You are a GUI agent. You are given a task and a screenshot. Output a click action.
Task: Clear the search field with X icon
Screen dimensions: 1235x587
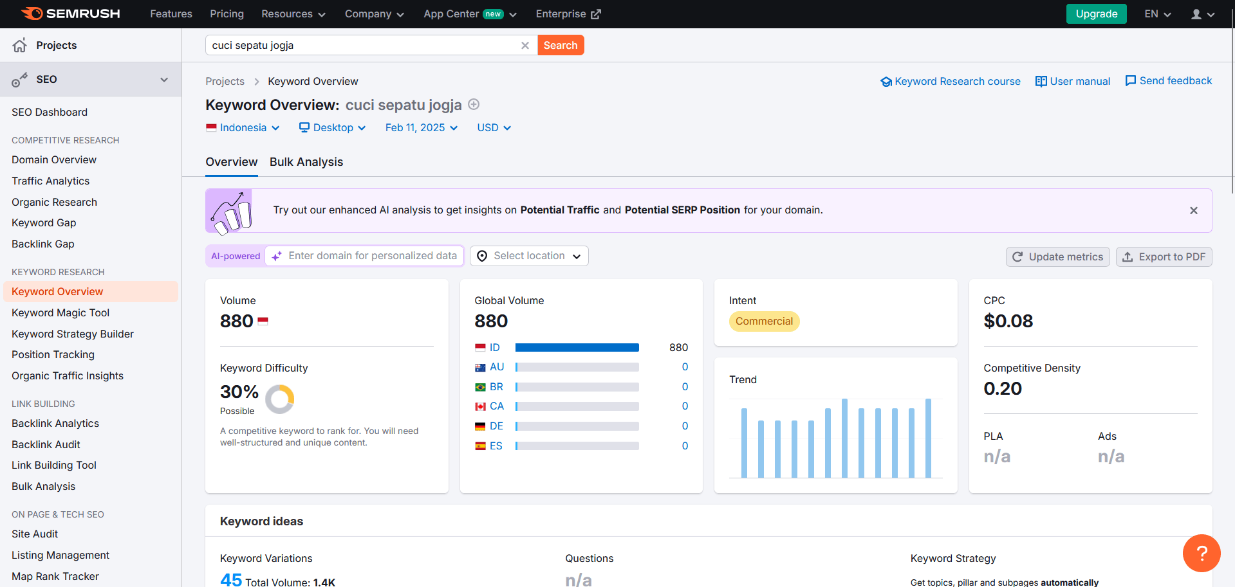click(x=525, y=45)
